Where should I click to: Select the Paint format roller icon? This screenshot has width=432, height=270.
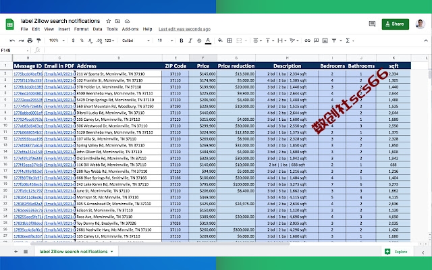(38, 40)
